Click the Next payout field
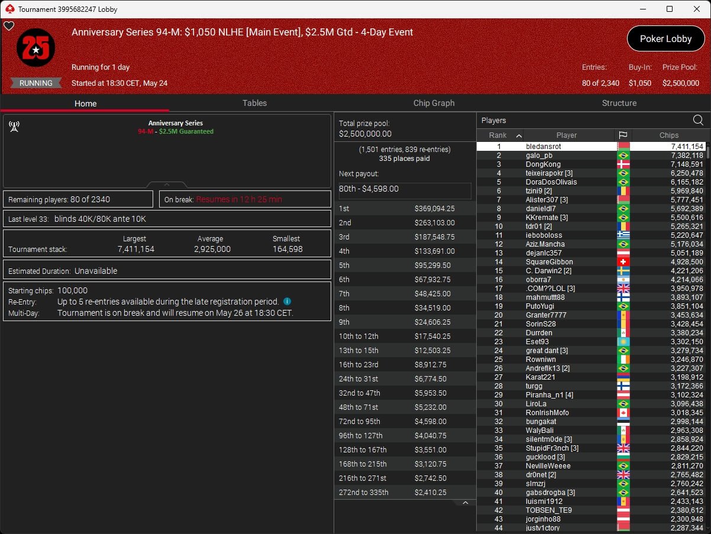Viewport: 711px width, 534px height. 405,190
